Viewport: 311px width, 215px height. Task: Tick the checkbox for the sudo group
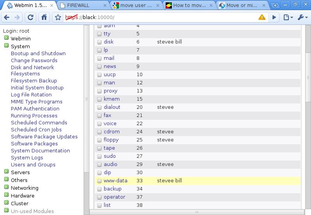pyautogui.click(x=99, y=156)
